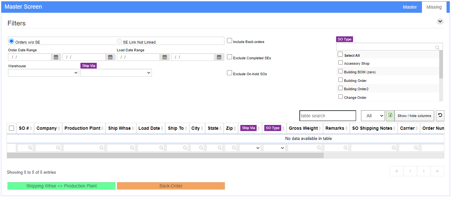This screenshot has height=197, width=451.
Task: Open the Ship Via filter dropdown
Action: click(x=116, y=73)
